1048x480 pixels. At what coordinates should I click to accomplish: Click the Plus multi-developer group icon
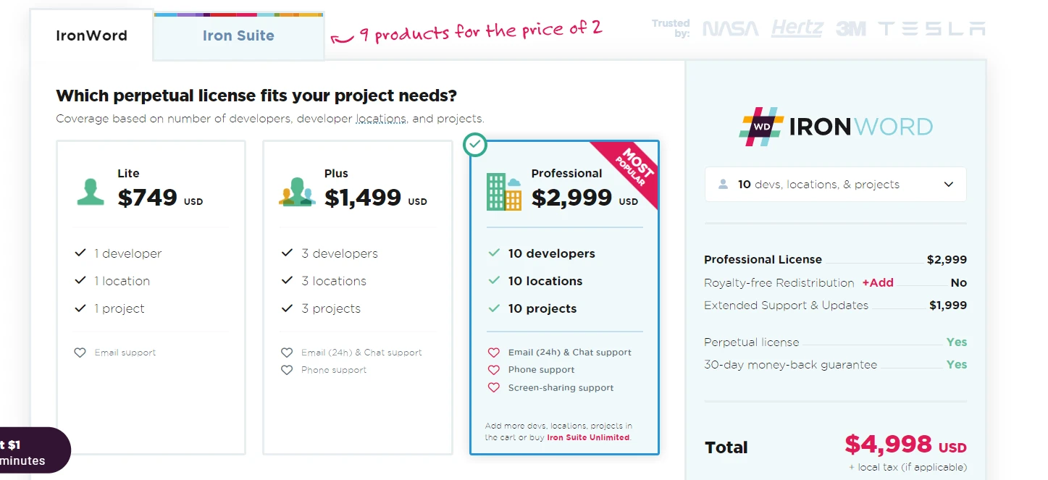click(297, 193)
